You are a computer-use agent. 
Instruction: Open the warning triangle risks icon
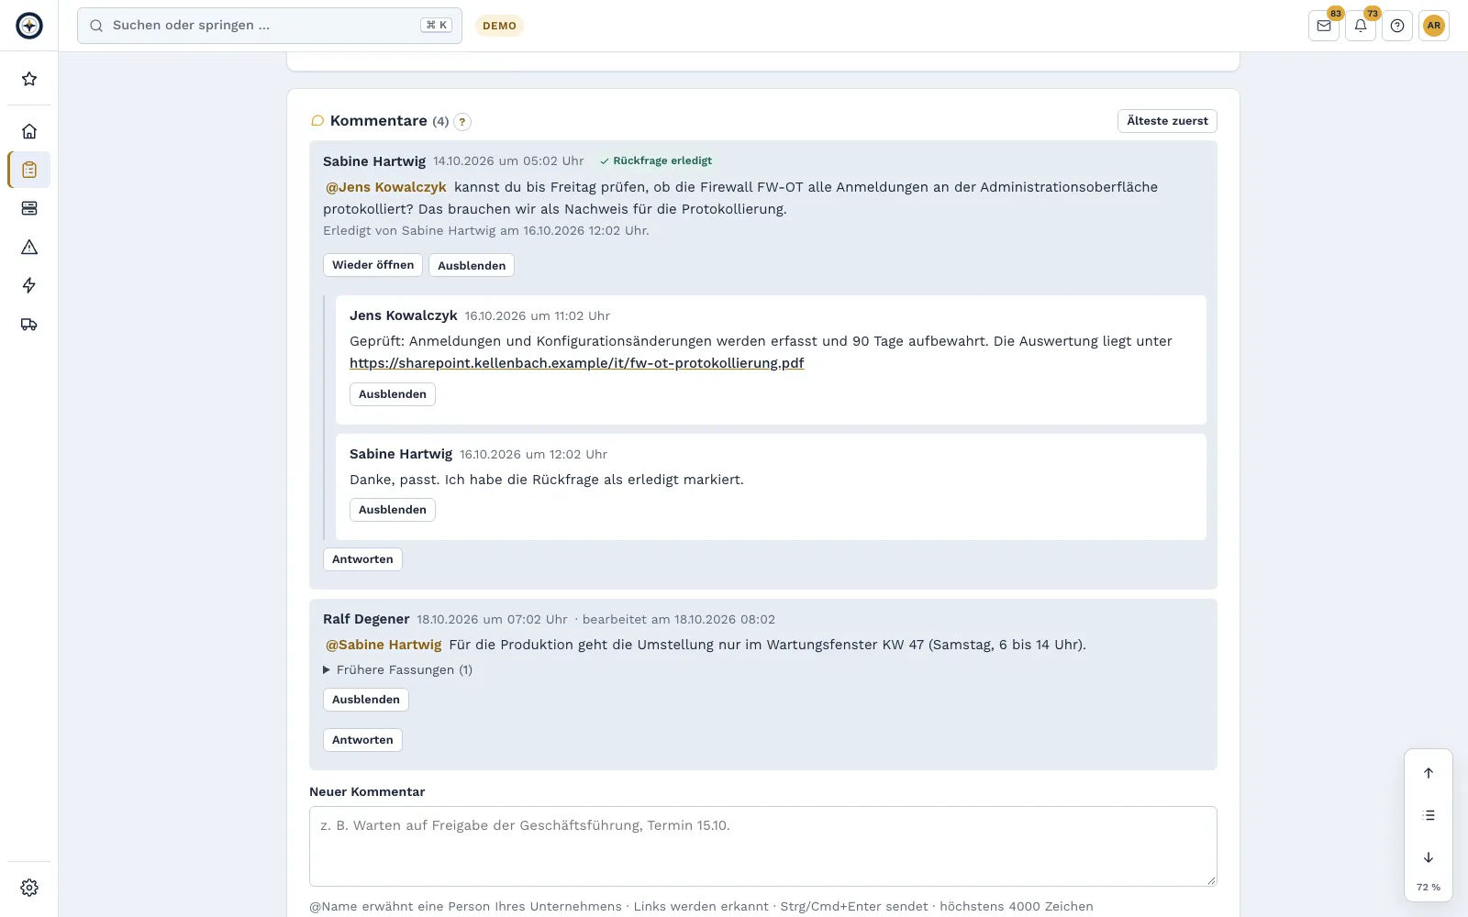29,247
